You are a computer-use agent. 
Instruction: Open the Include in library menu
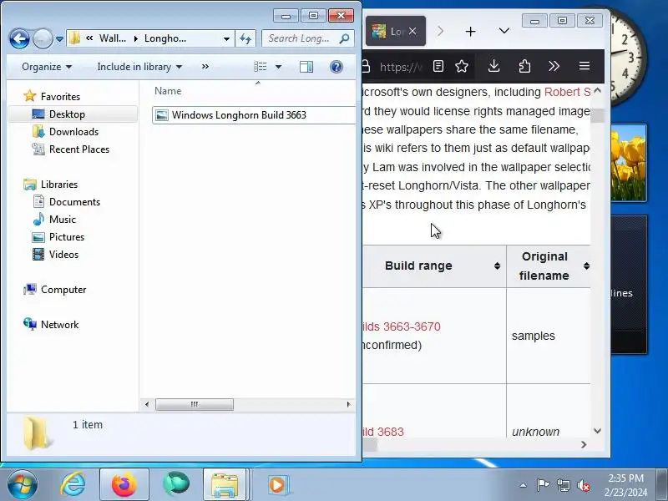click(x=139, y=67)
